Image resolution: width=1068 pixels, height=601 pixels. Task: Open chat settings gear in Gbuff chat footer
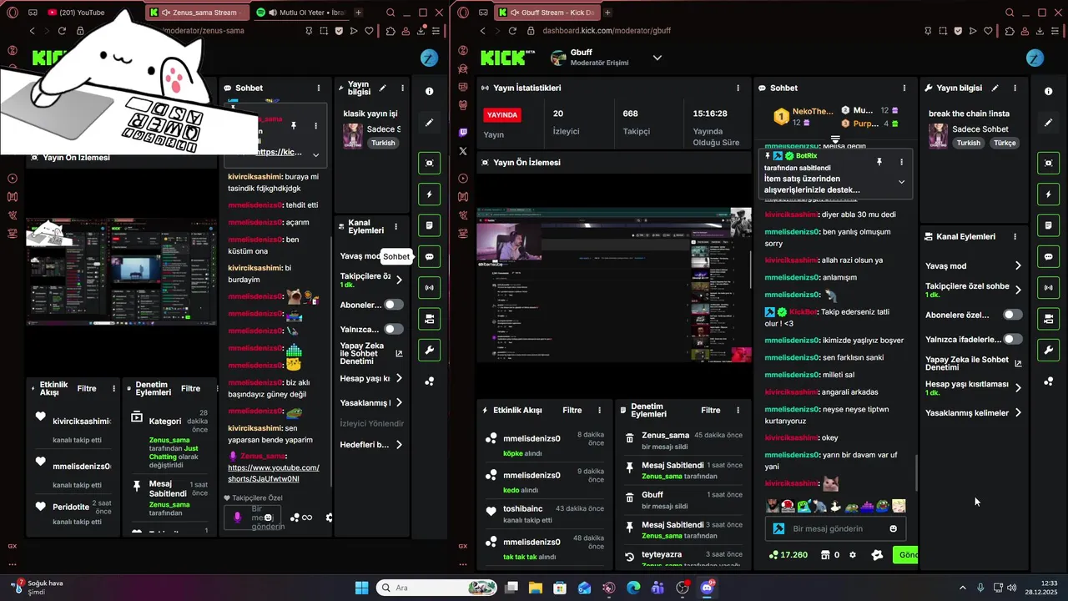coord(852,555)
